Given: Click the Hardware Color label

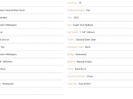Looking at the screenshot, I should [76, 47].
